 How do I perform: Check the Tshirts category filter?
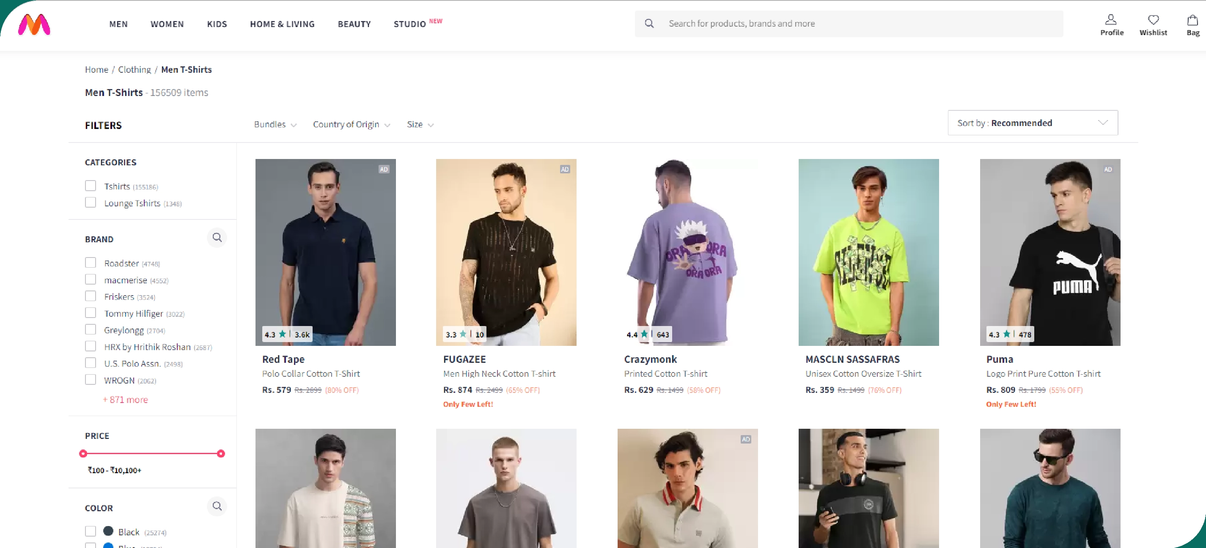pos(91,185)
